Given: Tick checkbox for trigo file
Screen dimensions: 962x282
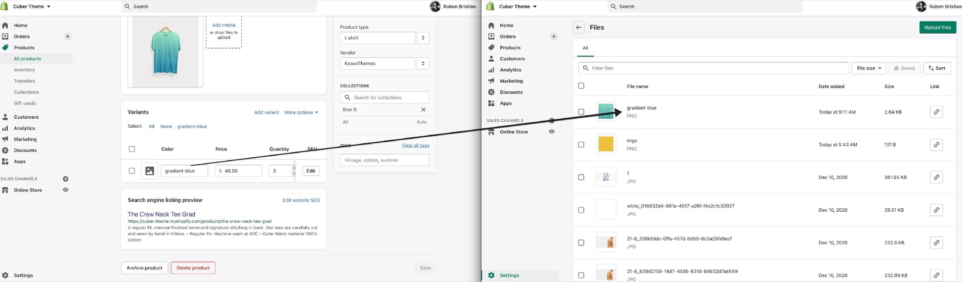Looking at the screenshot, I should 581,145.
